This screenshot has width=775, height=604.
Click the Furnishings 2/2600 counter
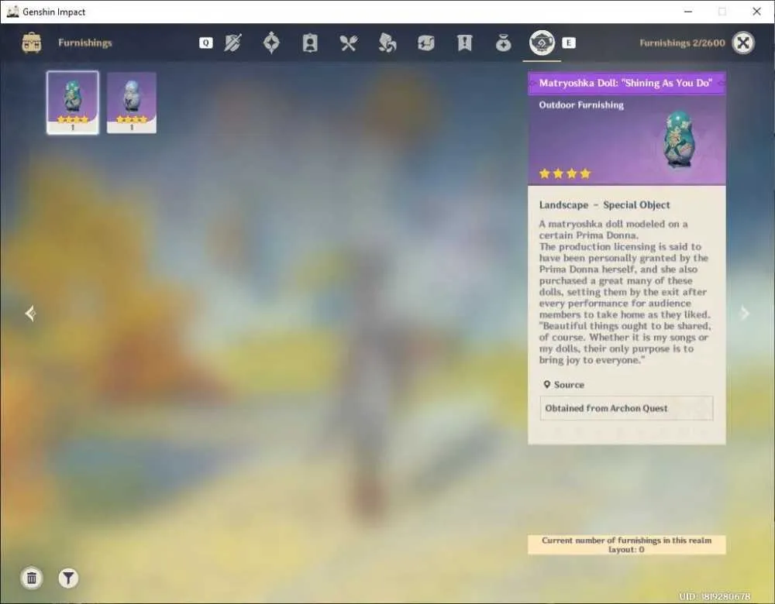[682, 43]
